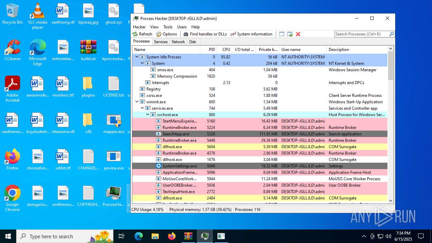Collapse the System Idle Process node

[137, 57]
